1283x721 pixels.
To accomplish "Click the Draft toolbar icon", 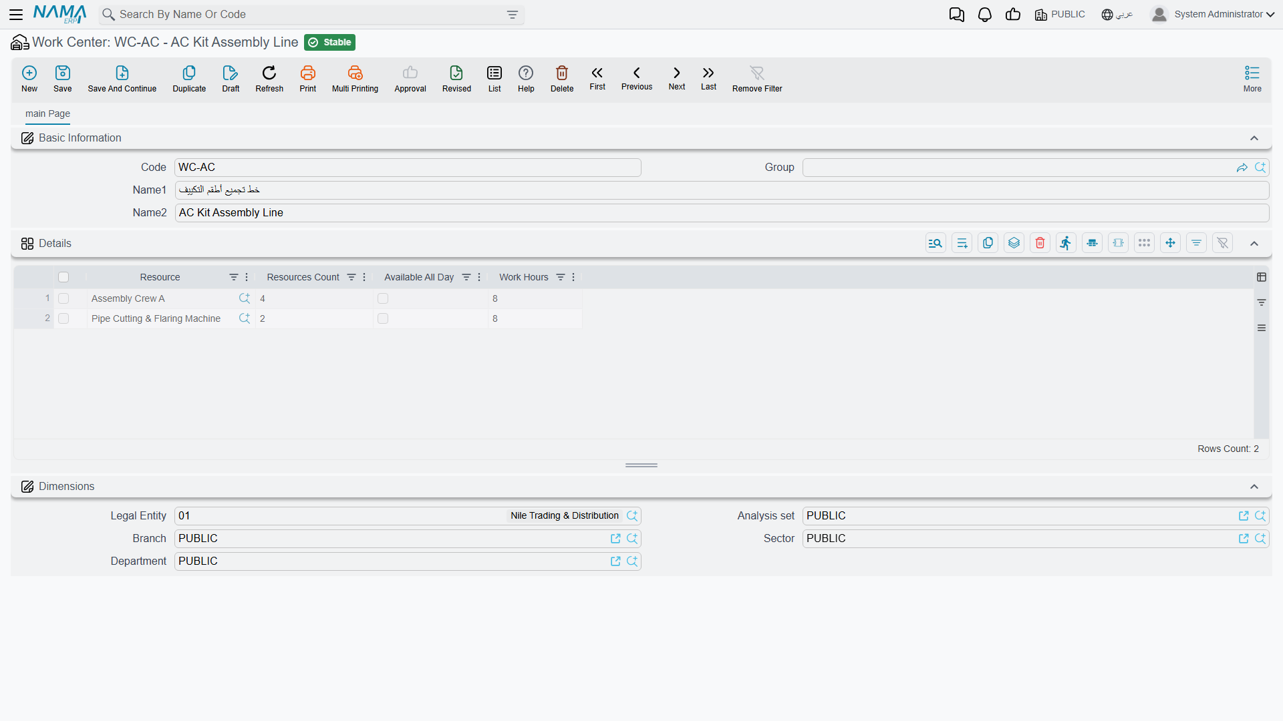I will 231,78.
